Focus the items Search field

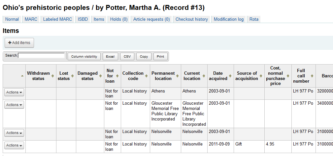tap(42, 56)
